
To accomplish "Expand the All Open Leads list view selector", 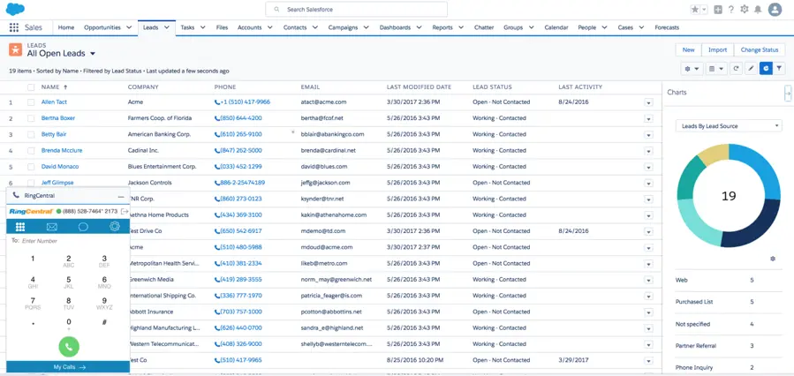I will [93, 54].
